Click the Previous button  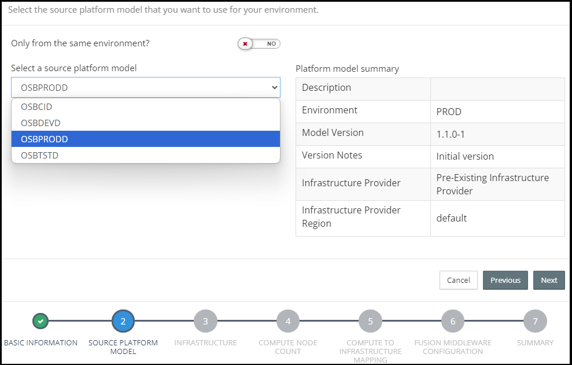pyautogui.click(x=505, y=280)
